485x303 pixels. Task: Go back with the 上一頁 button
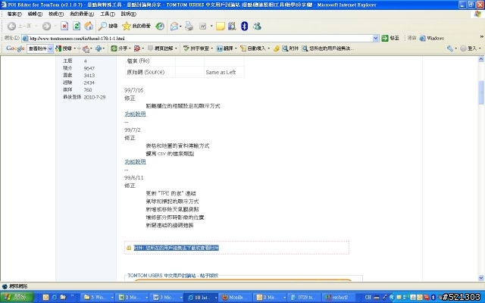click(19, 27)
